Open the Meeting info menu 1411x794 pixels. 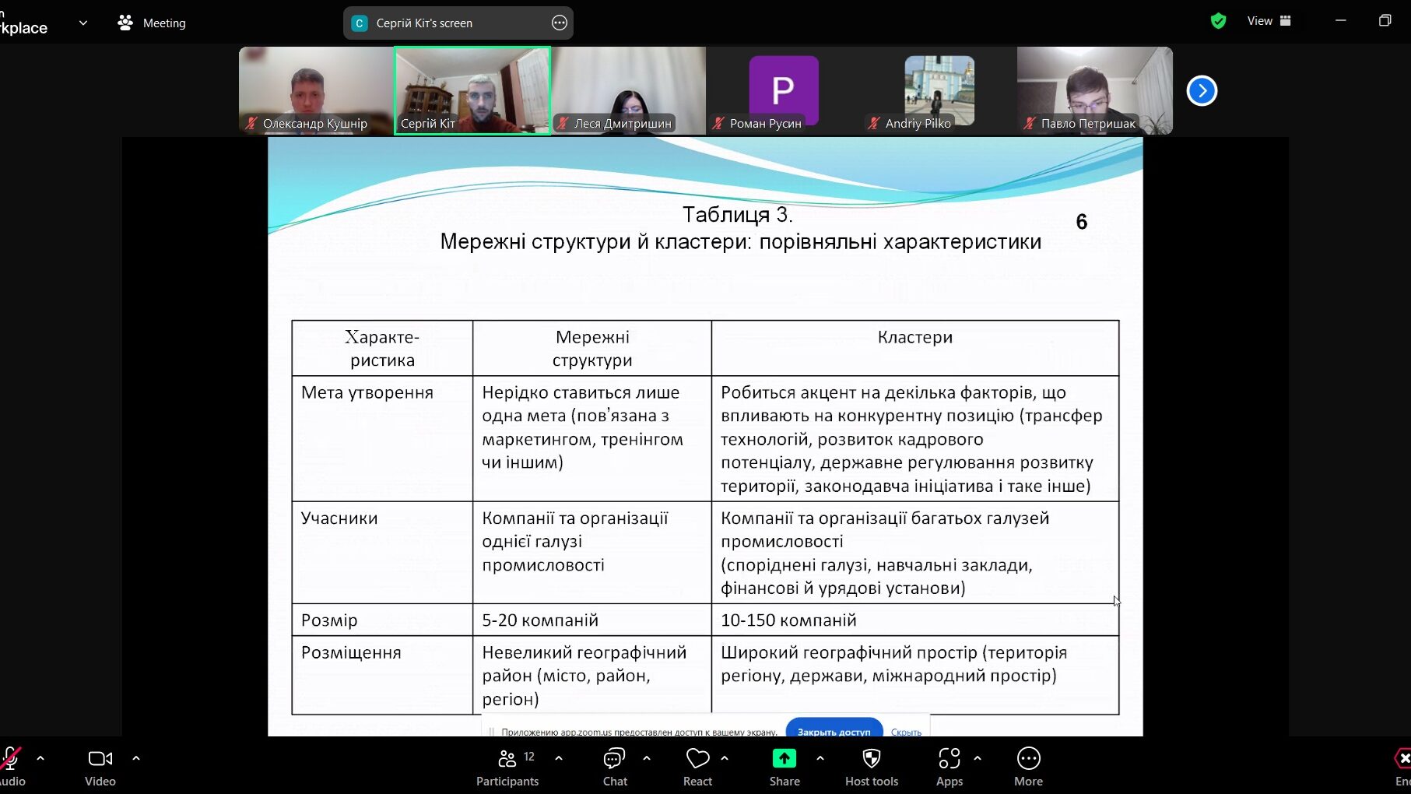click(153, 23)
